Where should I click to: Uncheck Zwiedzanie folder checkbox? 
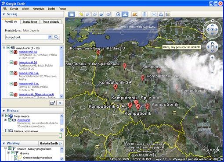tap(10, 120)
